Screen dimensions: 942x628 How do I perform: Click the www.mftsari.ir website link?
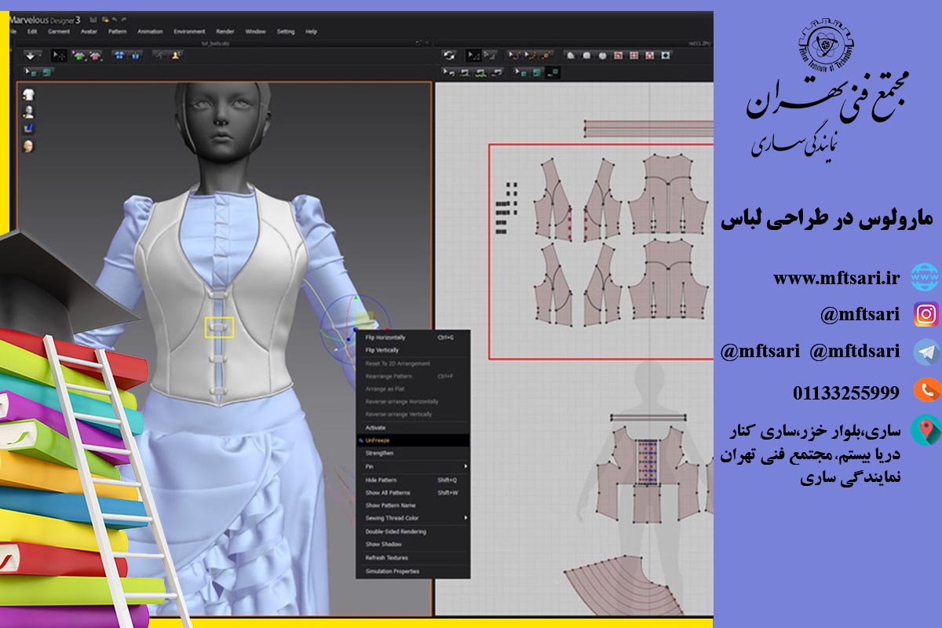point(835,277)
